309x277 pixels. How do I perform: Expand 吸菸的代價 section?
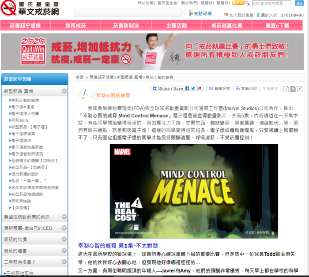pyautogui.click(x=64, y=239)
